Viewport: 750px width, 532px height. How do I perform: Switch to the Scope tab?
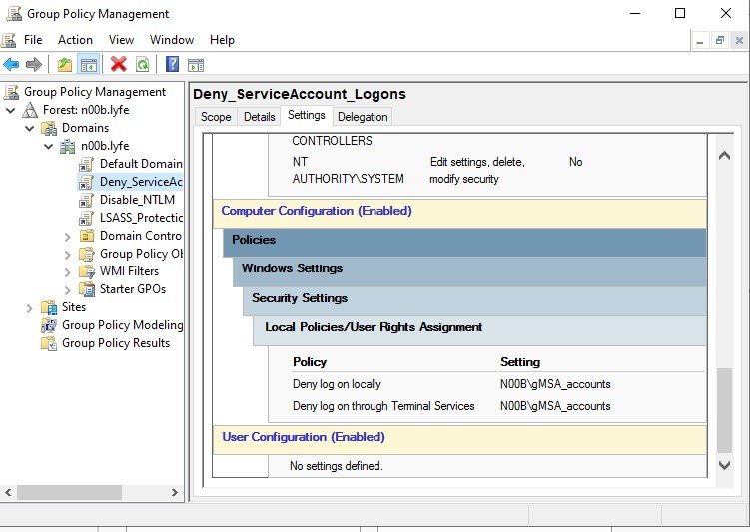coord(216,117)
